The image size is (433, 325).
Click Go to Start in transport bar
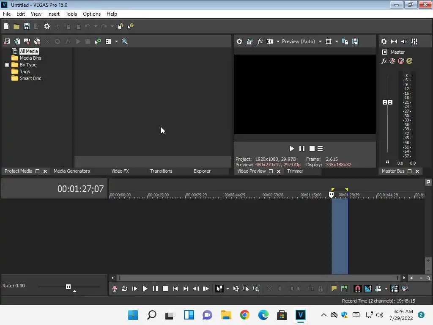(x=175, y=289)
